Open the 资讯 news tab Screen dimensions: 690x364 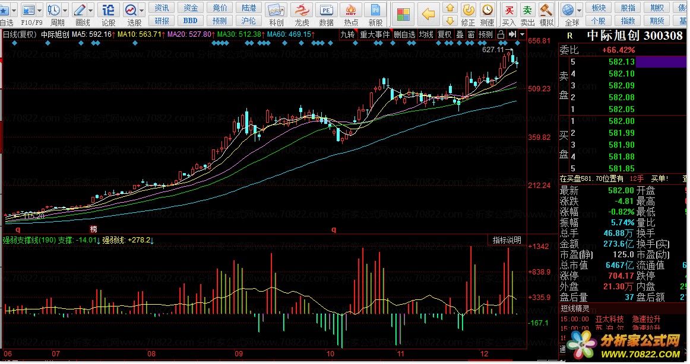point(162,8)
